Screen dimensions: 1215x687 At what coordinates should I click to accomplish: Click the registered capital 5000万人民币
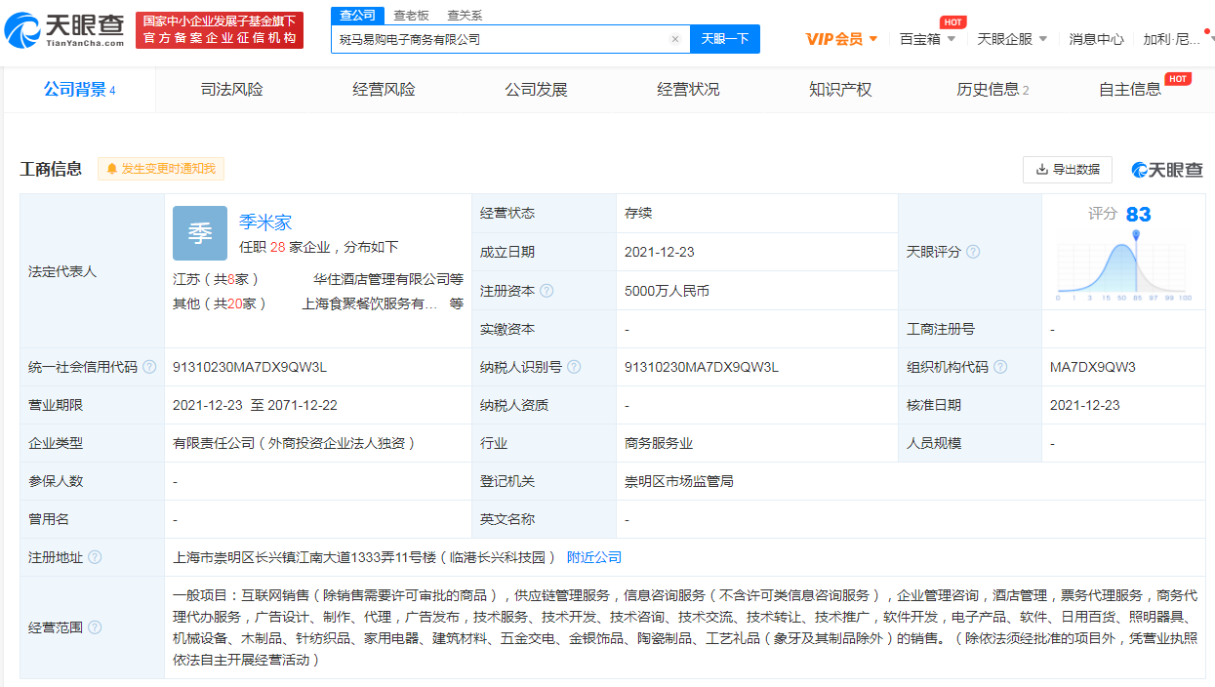667,291
